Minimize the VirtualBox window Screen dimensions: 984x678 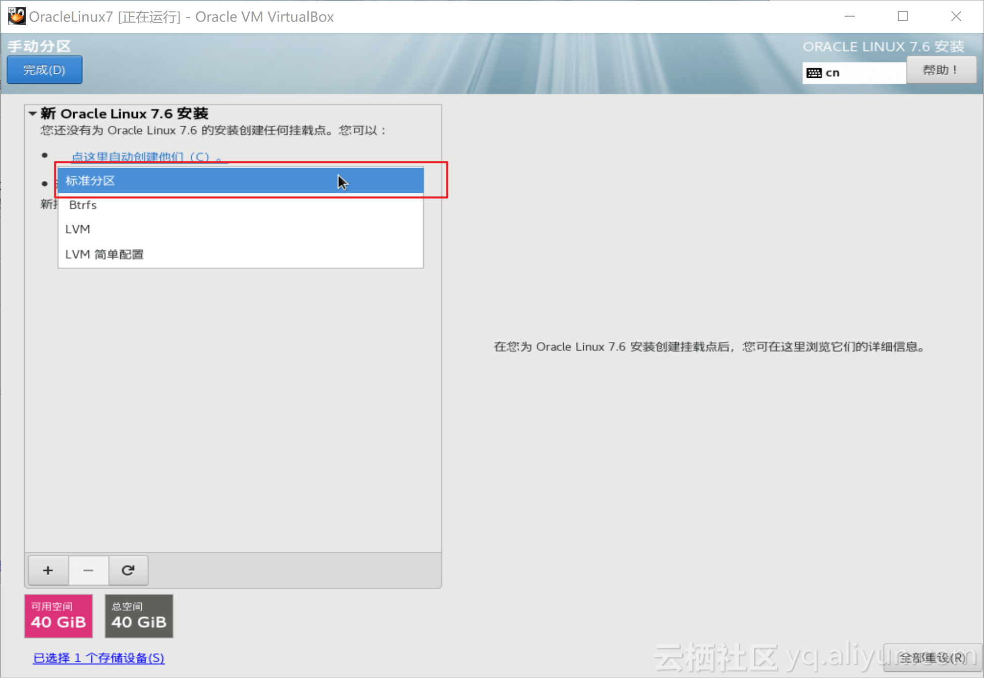[x=850, y=16]
